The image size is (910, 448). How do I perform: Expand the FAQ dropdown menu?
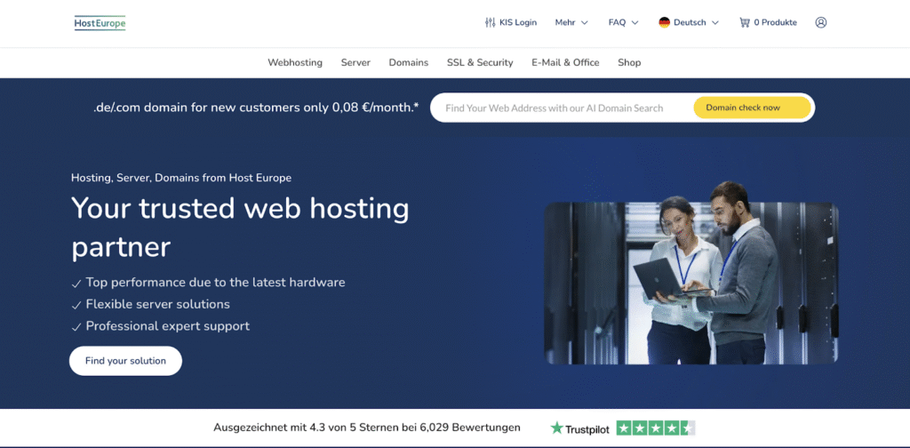[623, 22]
